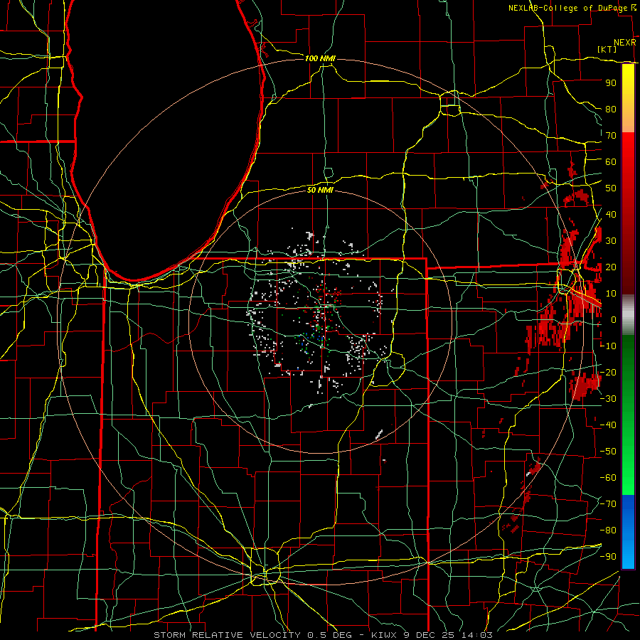Click the 20 value on velocity scale
Screen dimensions: 640x640
click(x=611, y=267)
